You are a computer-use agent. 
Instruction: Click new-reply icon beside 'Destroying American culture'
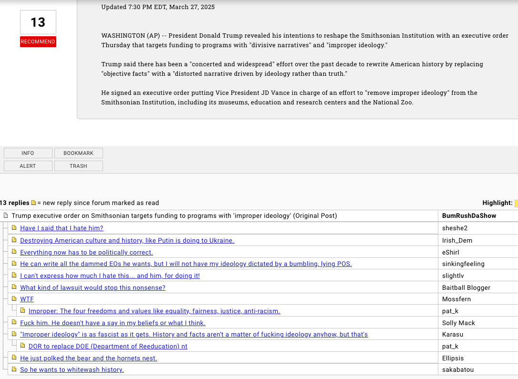(x=14, y=240)
